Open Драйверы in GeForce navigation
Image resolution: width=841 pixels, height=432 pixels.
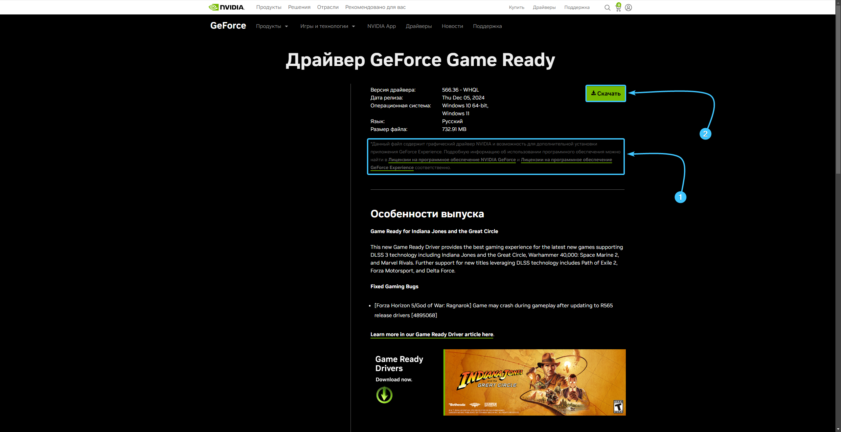pyautogui.click(x=419, y=26)
